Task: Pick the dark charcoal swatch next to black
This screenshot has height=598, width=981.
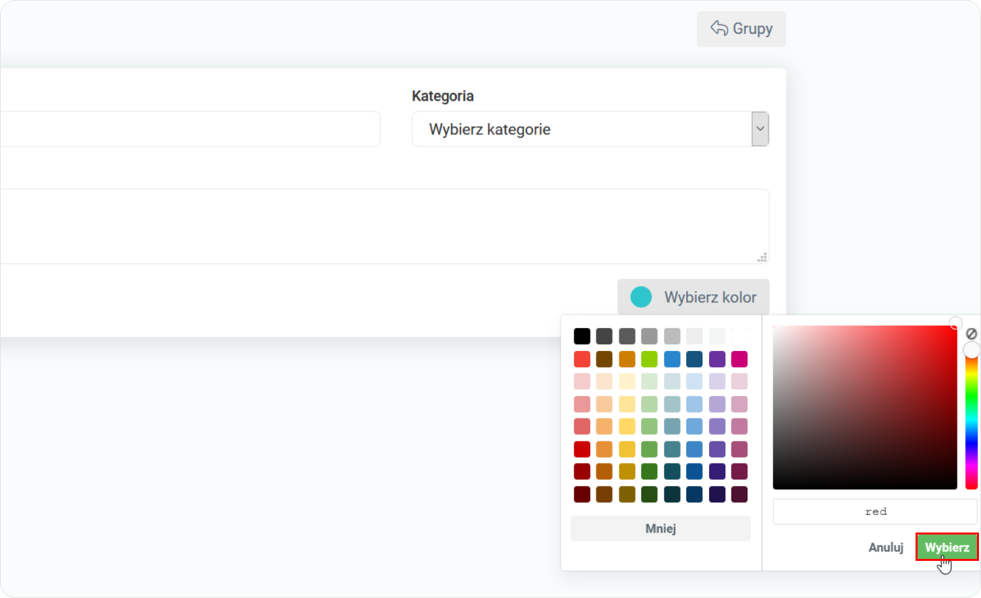Action: tap(605, 336)
